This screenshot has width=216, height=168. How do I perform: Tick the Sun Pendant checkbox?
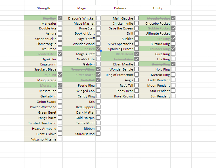pyautogui.click(x=173, y=96)
